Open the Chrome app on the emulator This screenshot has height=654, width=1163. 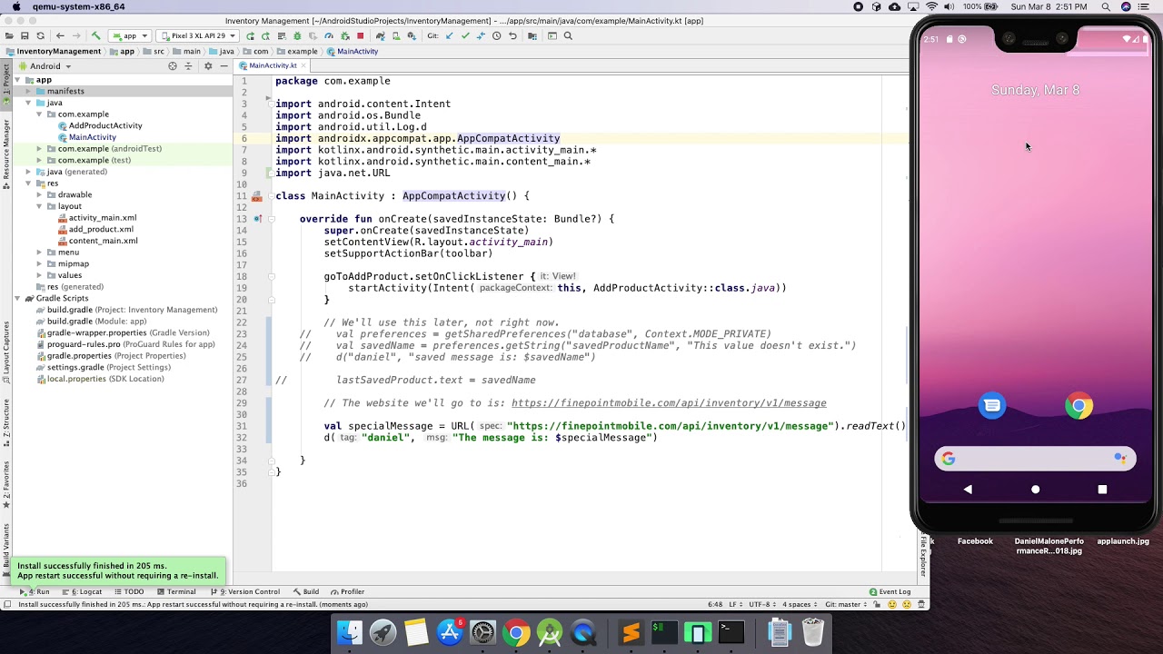click(x=1079, y=406)
